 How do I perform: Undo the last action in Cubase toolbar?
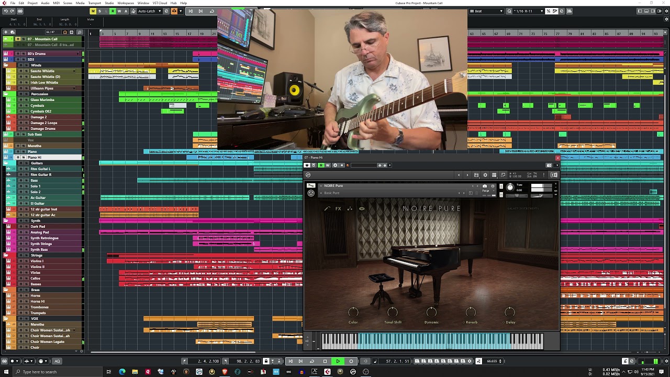click(5, 11)
